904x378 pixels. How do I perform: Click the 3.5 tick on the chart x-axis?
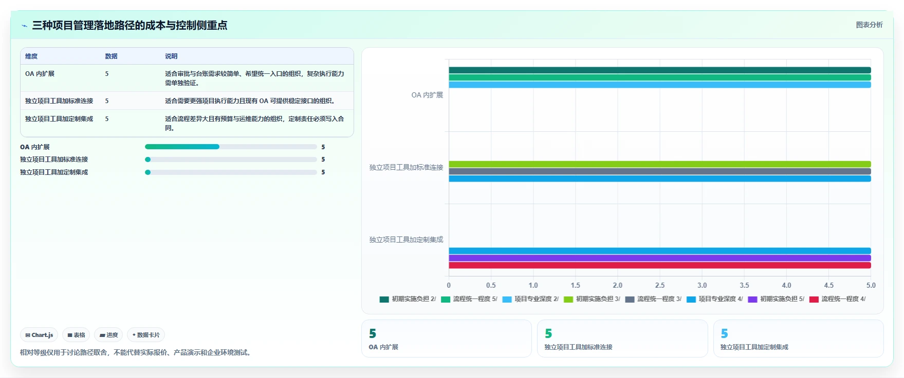tap(744, 286)
